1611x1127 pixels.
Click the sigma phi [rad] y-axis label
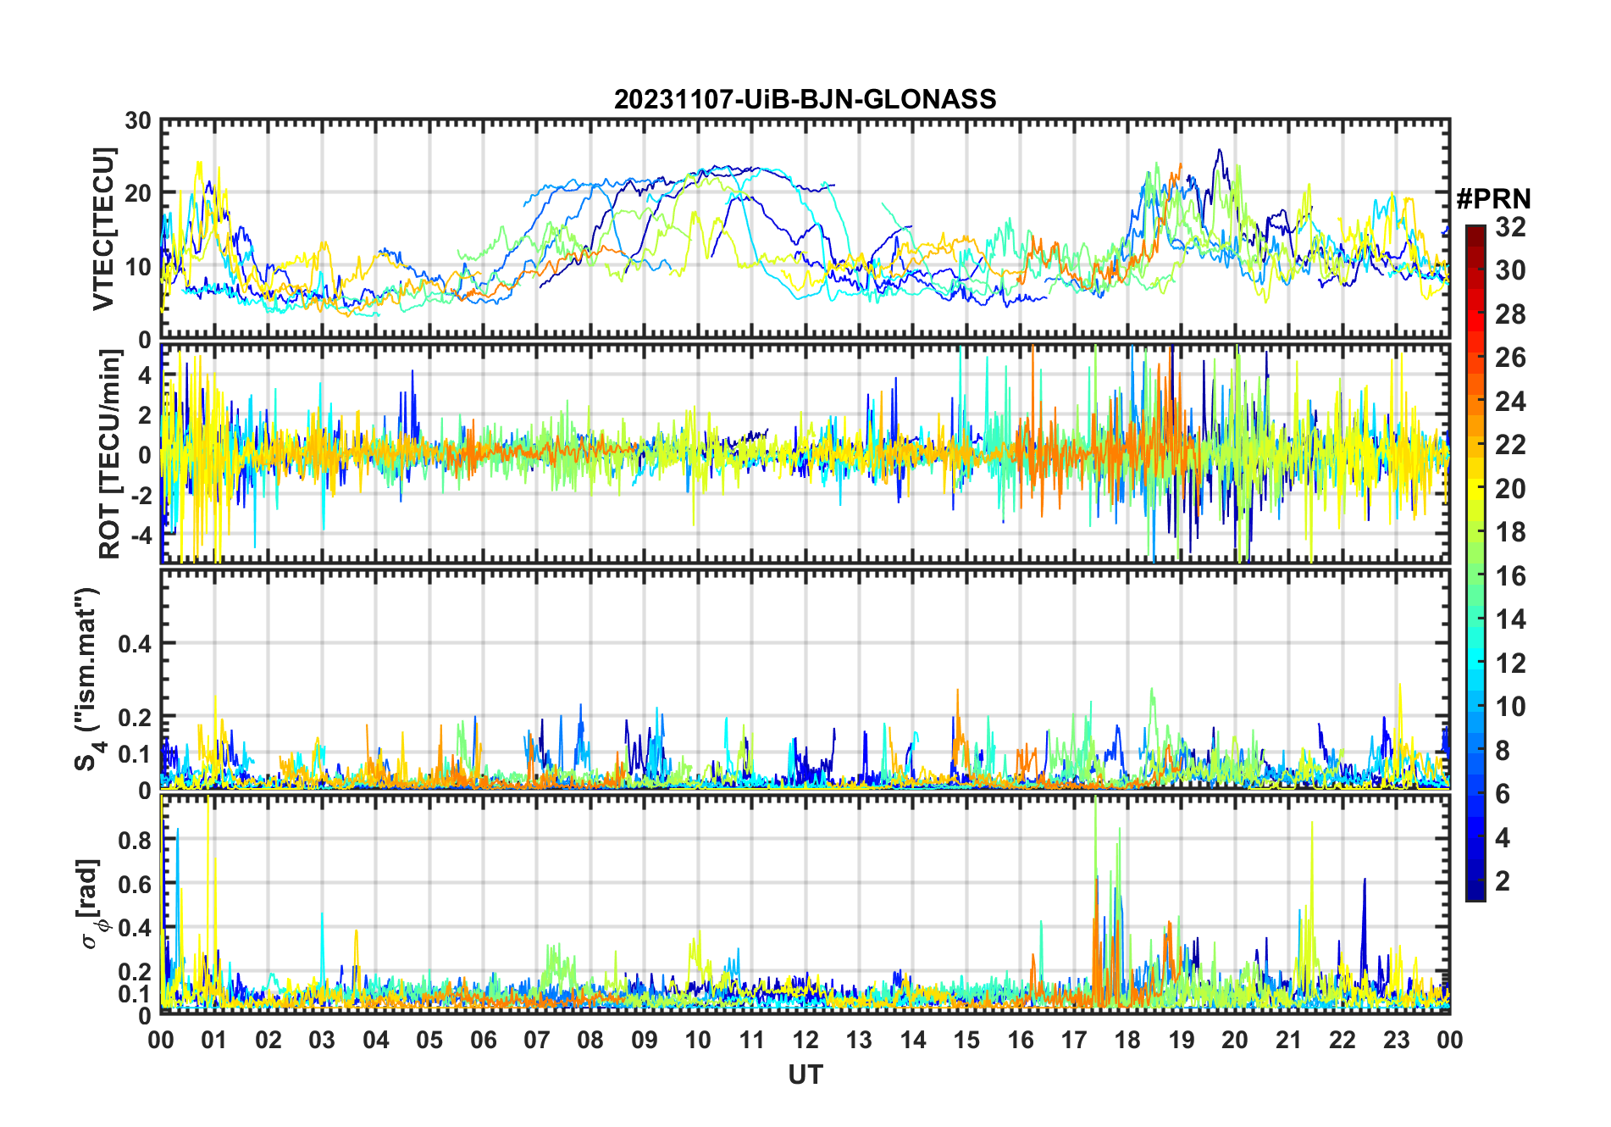coord(90,904)
